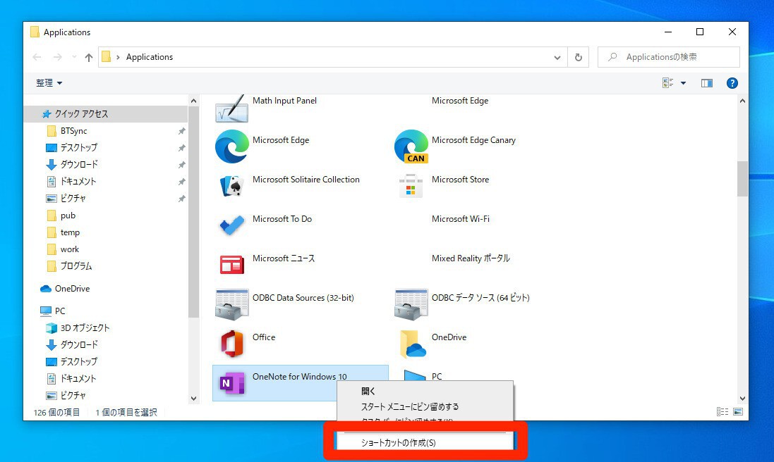
Task: Unpin BTSync using its pin icon
Action: tap(181, 131)
